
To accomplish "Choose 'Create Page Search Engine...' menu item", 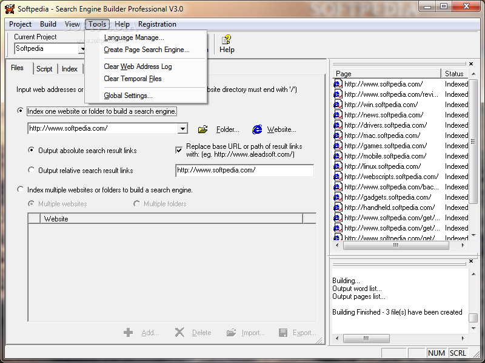I will click(147, 50).
